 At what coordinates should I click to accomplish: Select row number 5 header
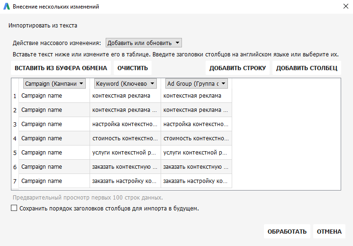click(15, 153)
